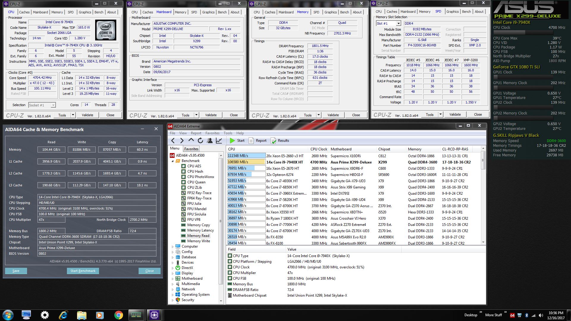This screenshot has width=571, height=321.
Task: Expand the Config tree node
Action: click(172, 252)
